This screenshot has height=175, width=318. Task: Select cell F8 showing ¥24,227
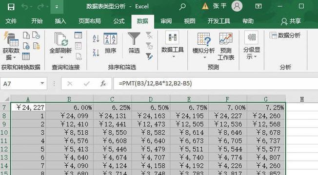pos(228,116)
